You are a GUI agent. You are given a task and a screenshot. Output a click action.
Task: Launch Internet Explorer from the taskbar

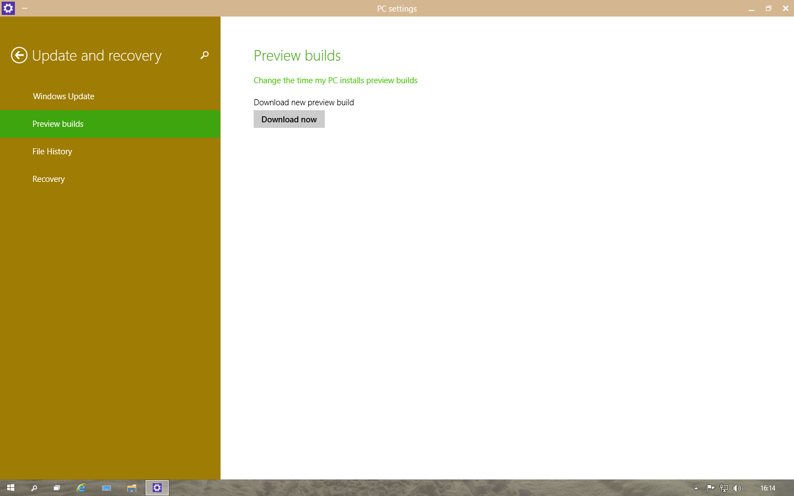tap(81, 488)
